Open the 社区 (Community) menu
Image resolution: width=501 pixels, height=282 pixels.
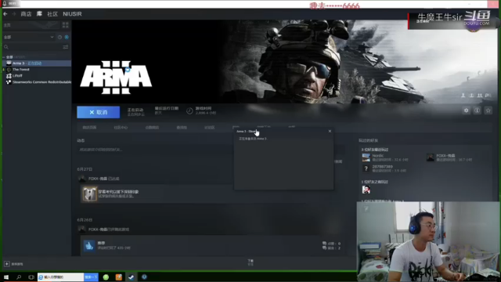52,14
